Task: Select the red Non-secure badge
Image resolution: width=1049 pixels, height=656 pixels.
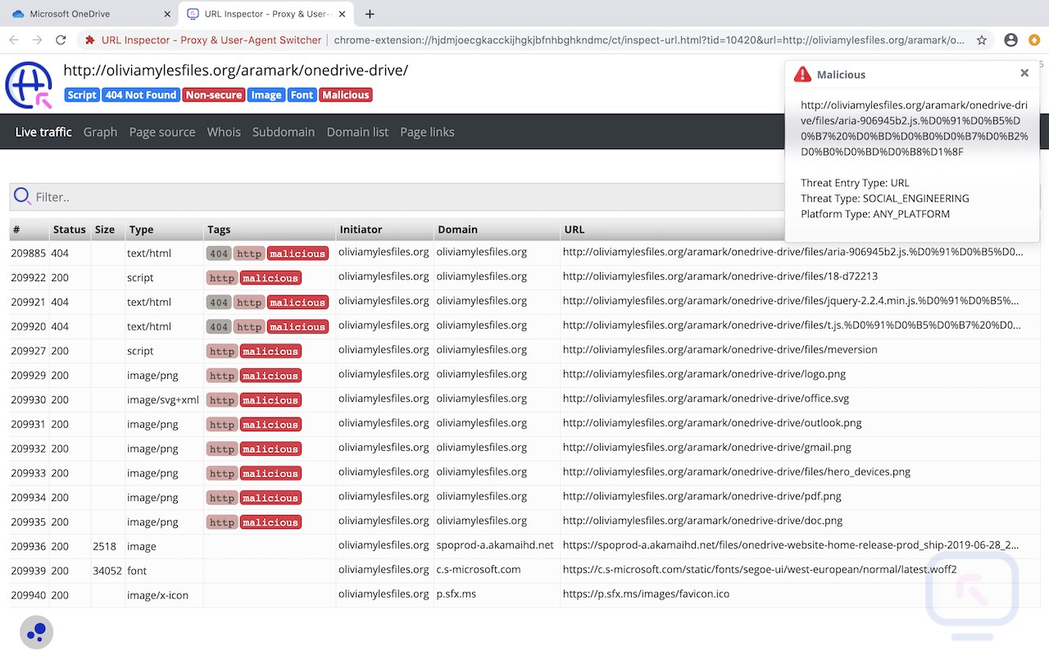Action: pyautogui.click(x=213, y=95)
